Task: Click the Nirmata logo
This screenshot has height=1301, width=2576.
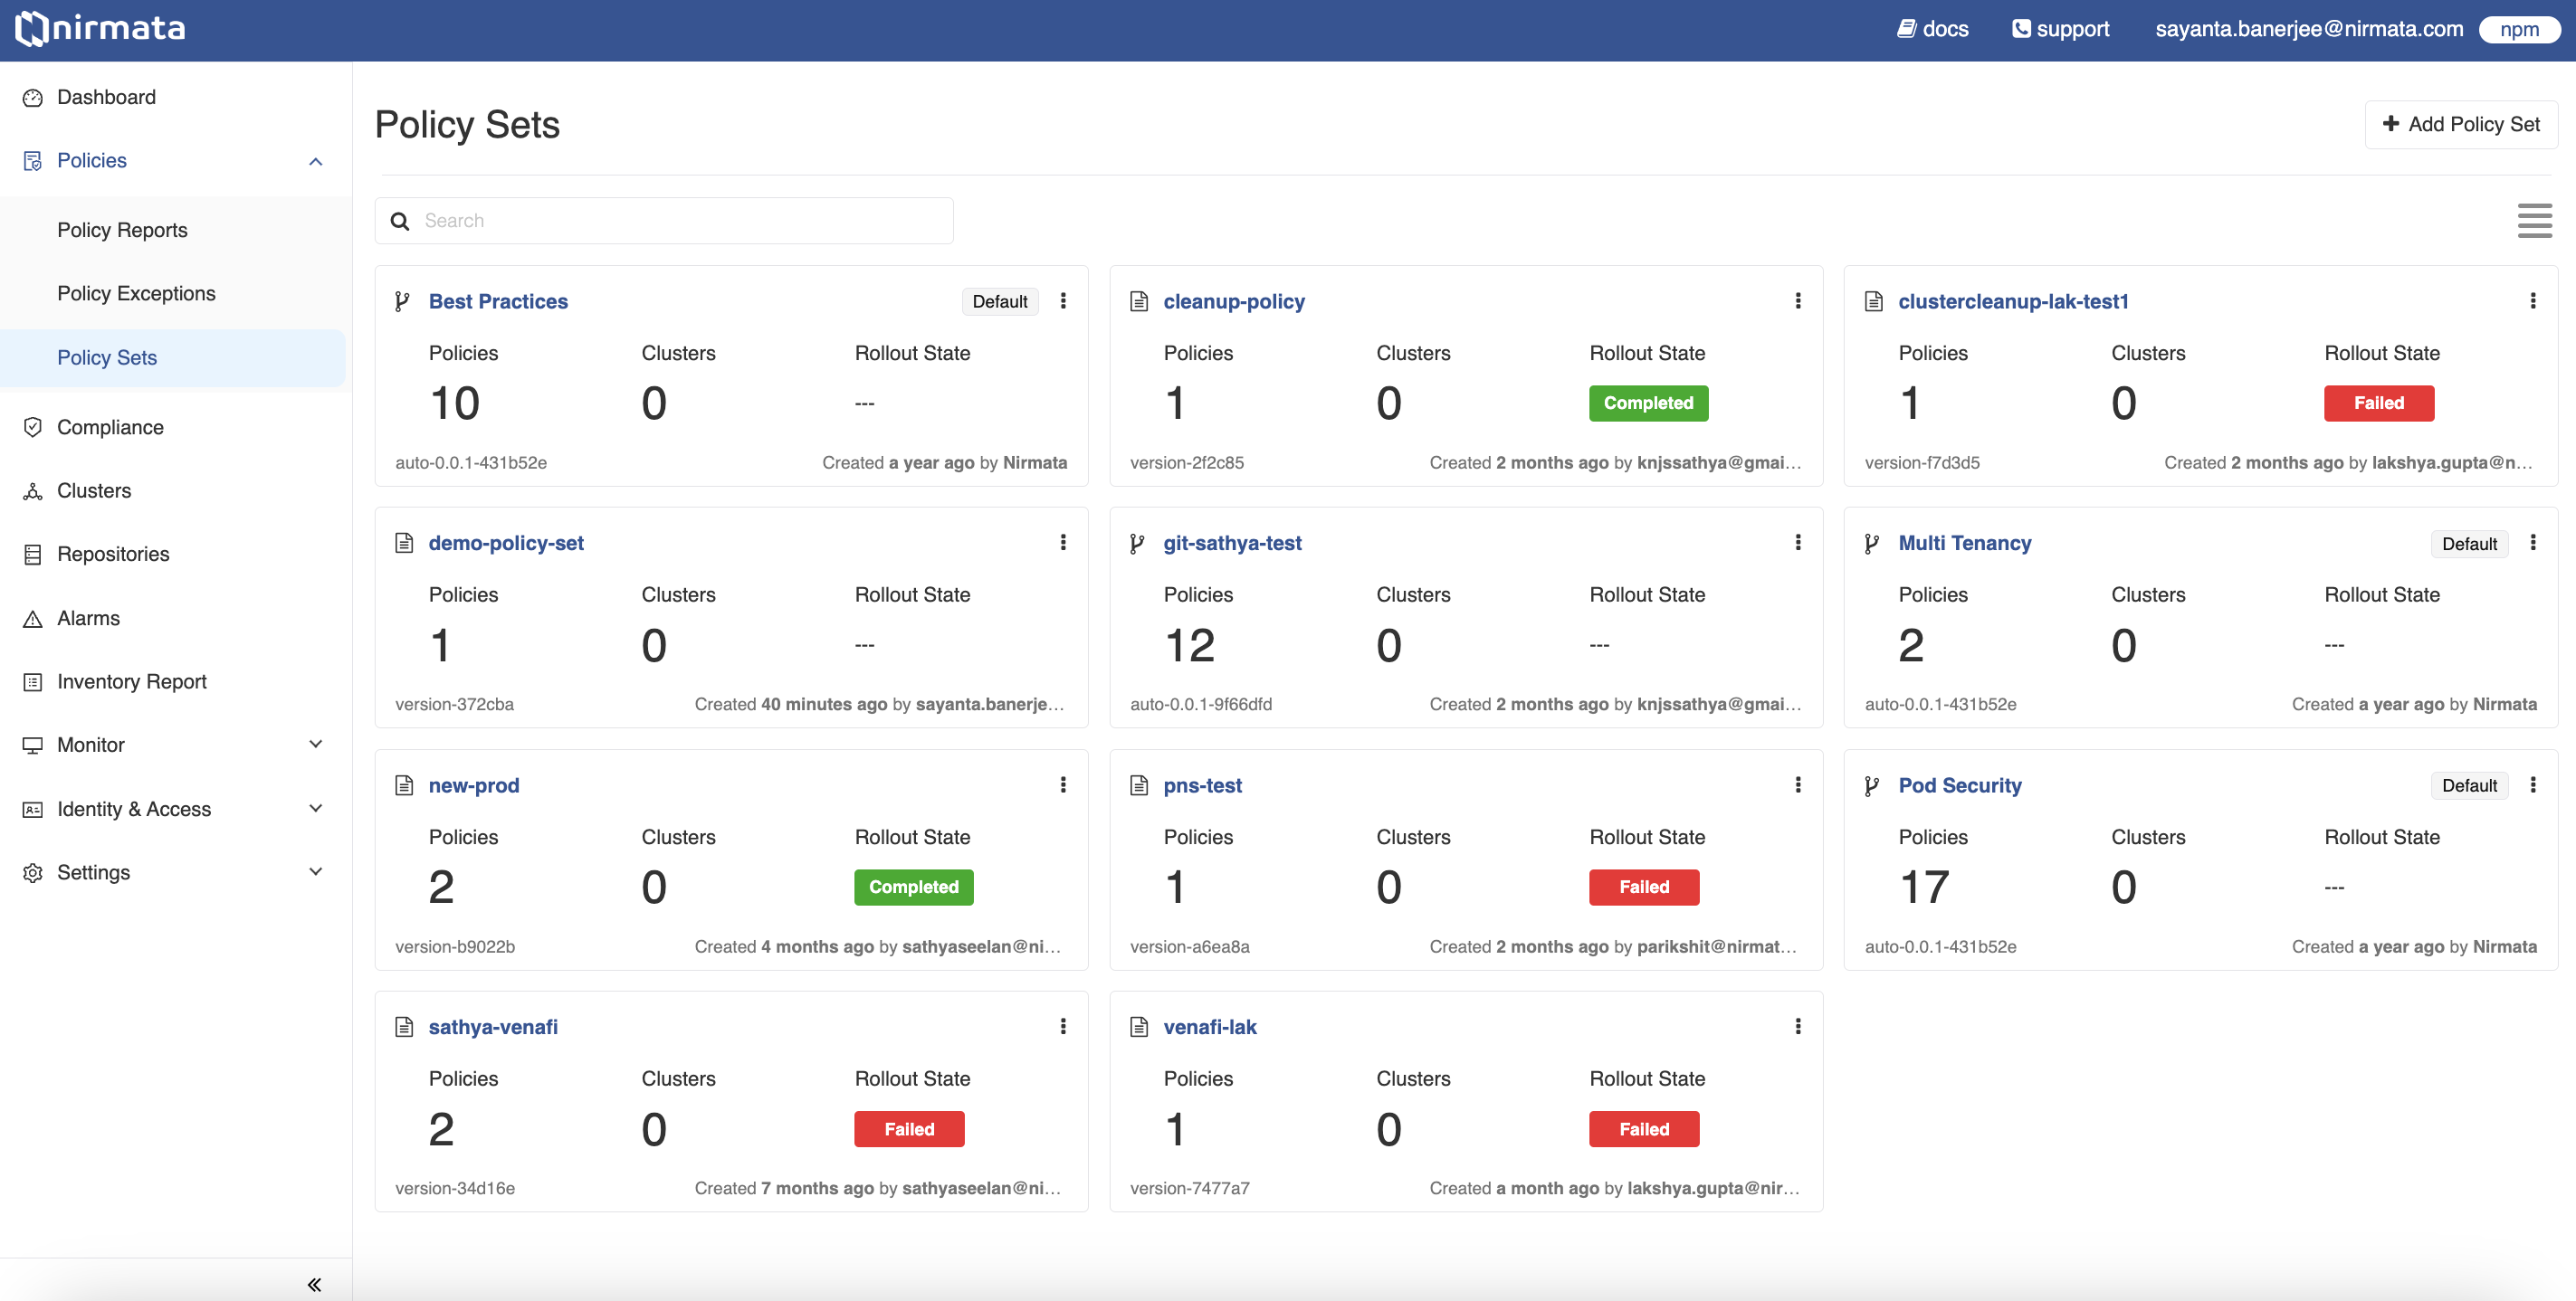Action: click(100, 28)
